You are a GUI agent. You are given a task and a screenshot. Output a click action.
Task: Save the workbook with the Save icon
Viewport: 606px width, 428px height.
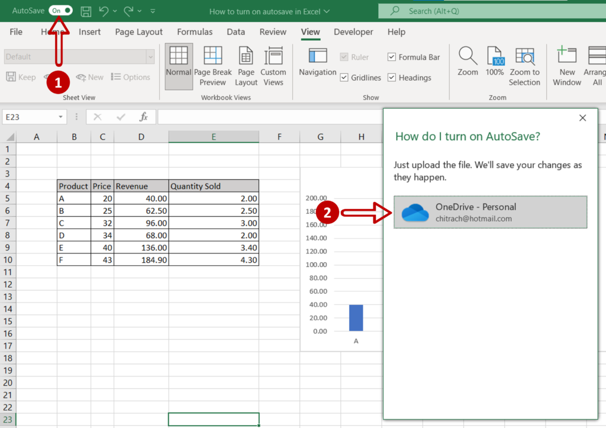click(x=85, y=11)
